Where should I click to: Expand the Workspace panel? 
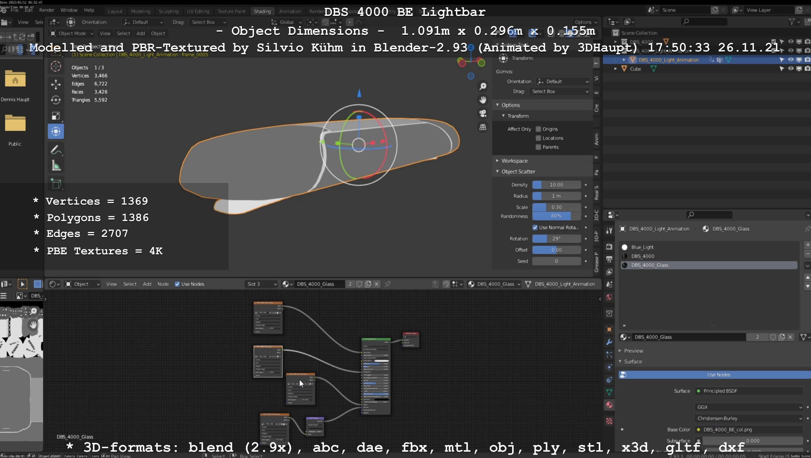[x=514, y=161]
